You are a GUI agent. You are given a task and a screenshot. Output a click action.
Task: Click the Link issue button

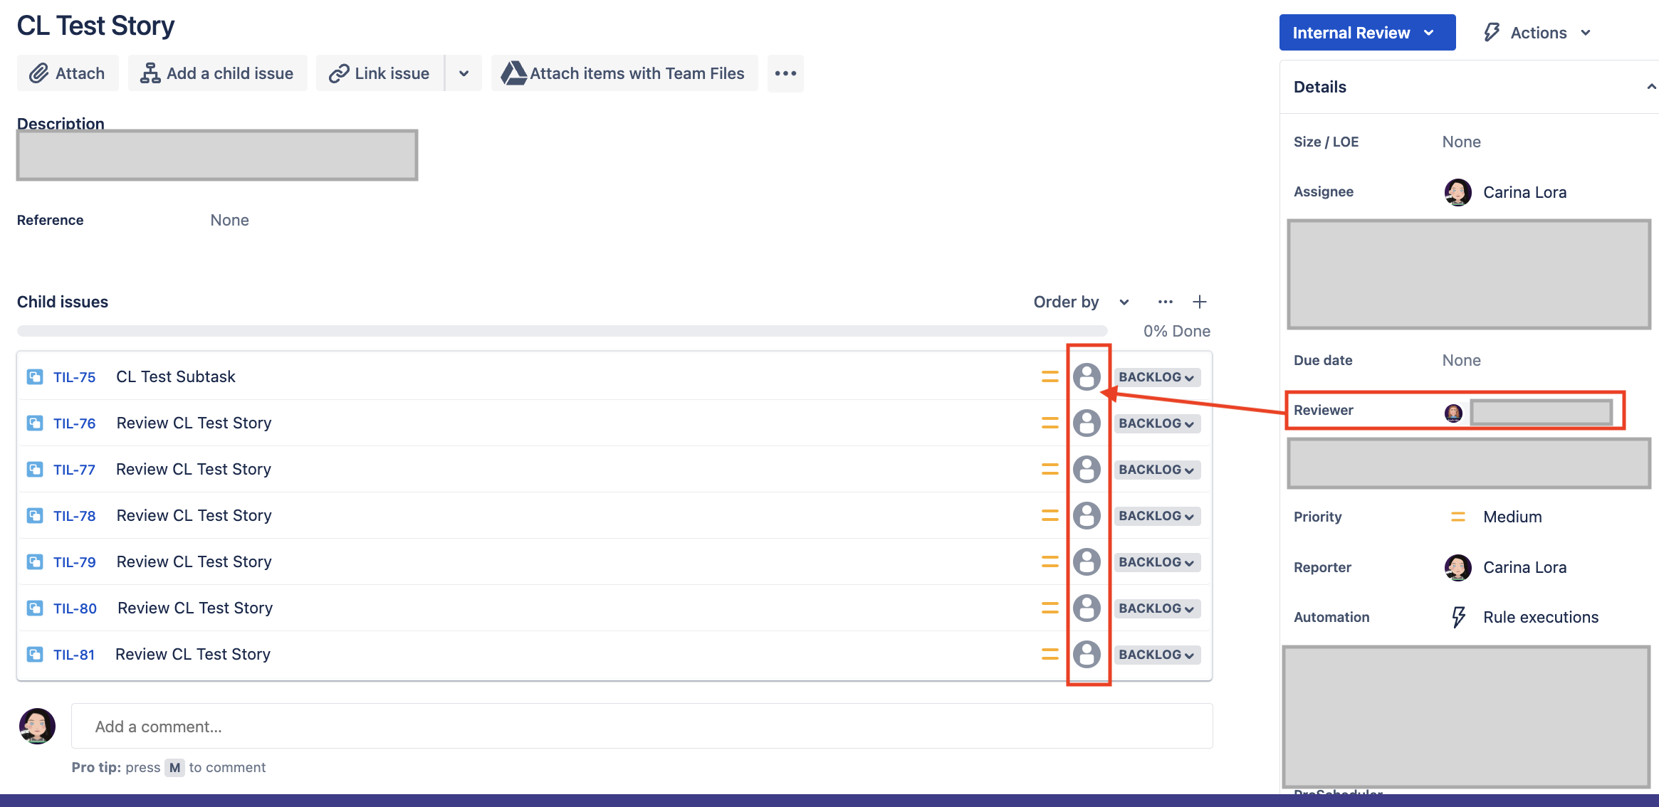pos(380,73)
